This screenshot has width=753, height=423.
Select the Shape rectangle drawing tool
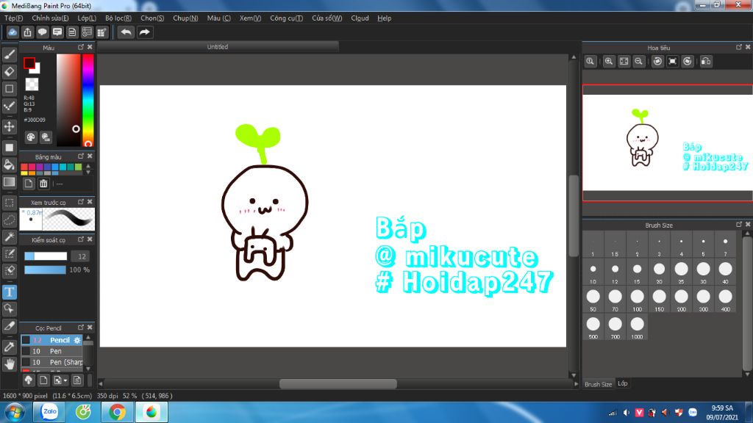pyautogui.click(x=9, y=89)
